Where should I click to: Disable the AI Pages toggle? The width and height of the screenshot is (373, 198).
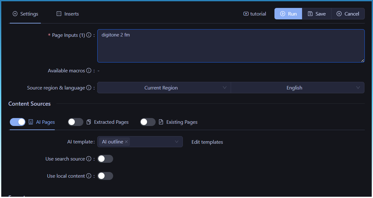18,122
